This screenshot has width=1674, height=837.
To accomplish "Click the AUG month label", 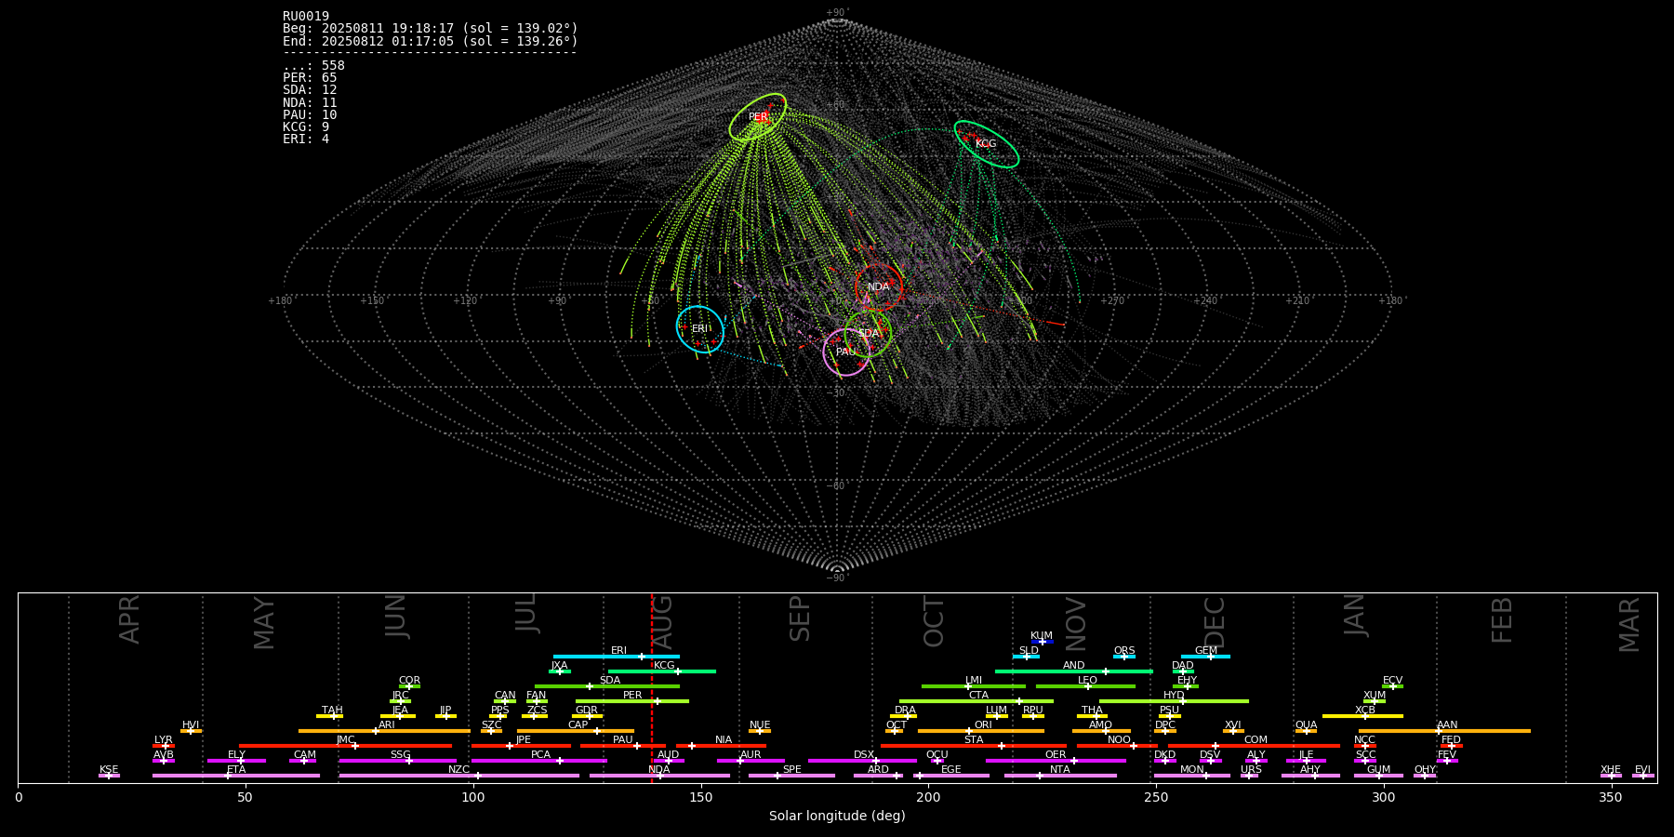I will (661, 623).
